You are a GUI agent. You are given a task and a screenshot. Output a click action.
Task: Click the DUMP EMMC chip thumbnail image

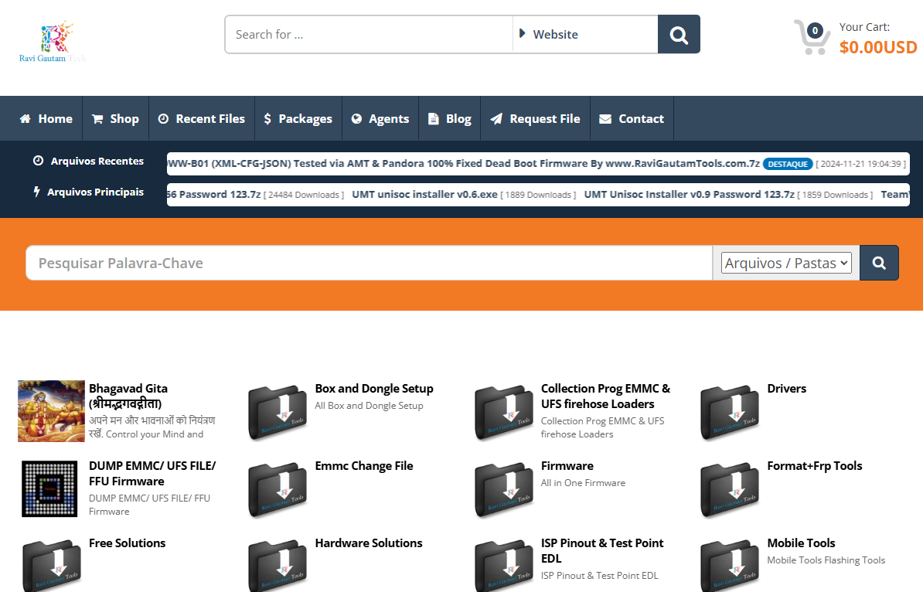[x=49, y=489]
